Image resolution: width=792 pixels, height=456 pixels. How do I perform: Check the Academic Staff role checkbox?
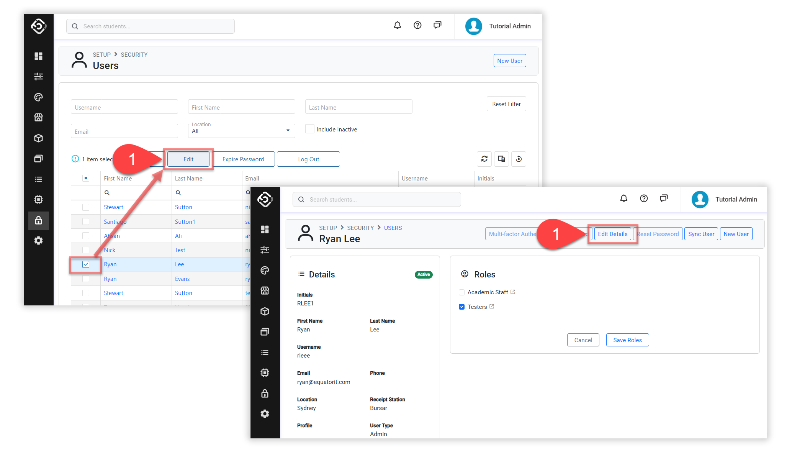(461, 292)
